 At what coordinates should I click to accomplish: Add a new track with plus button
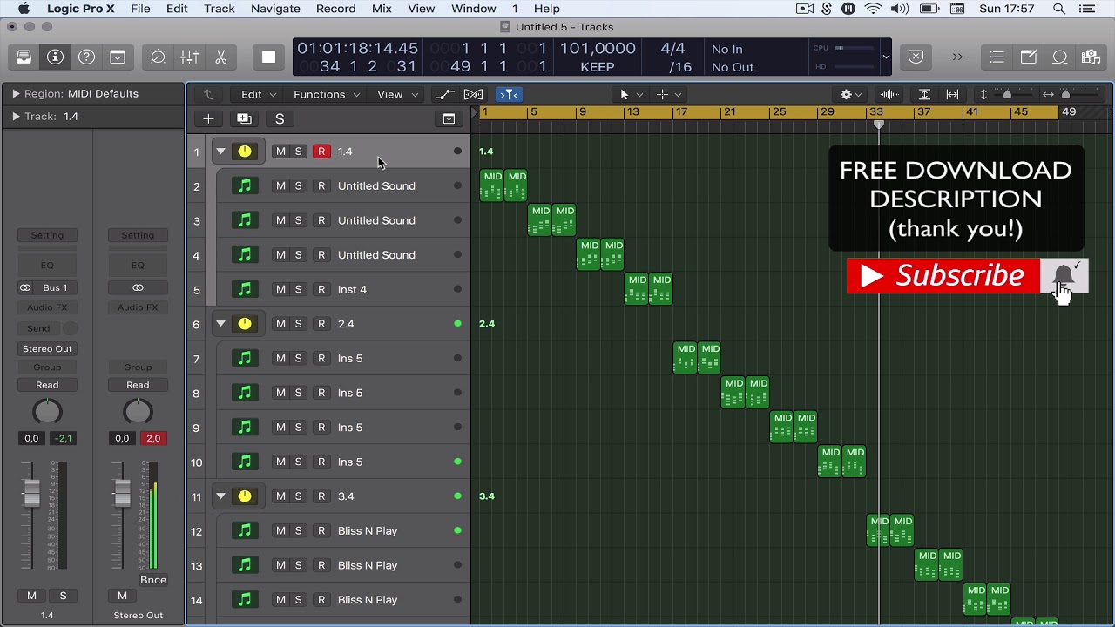[208, 118]
